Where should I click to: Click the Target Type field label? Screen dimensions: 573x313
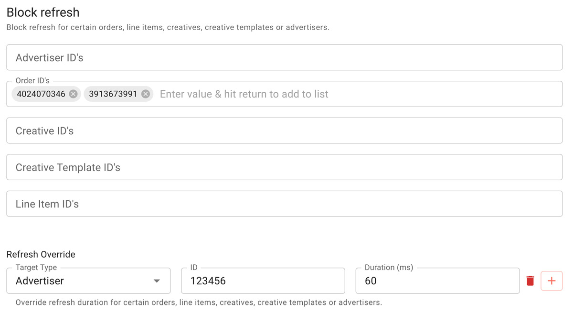(36, 268)
